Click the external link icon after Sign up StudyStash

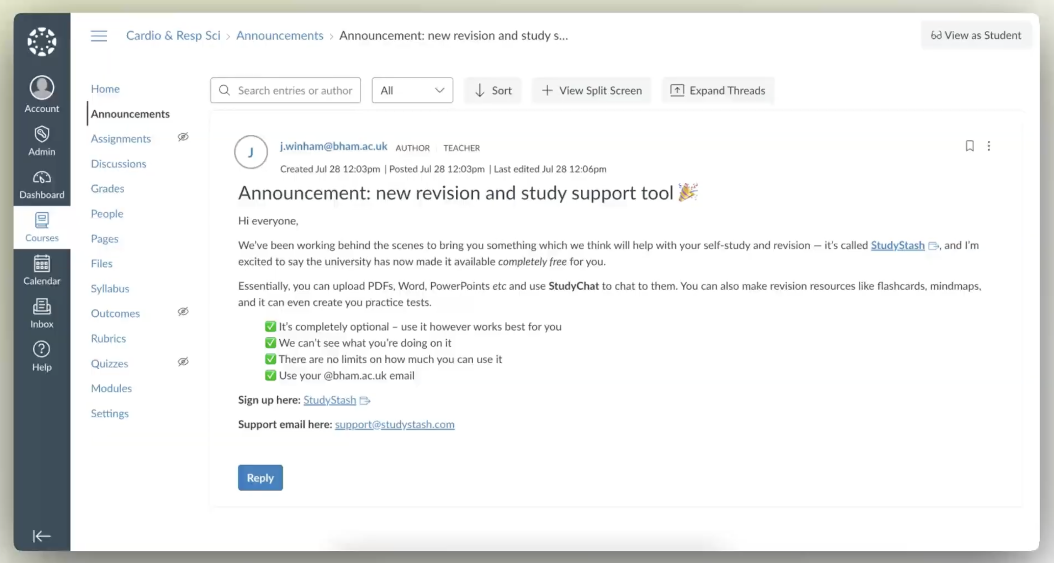[365, 400]
